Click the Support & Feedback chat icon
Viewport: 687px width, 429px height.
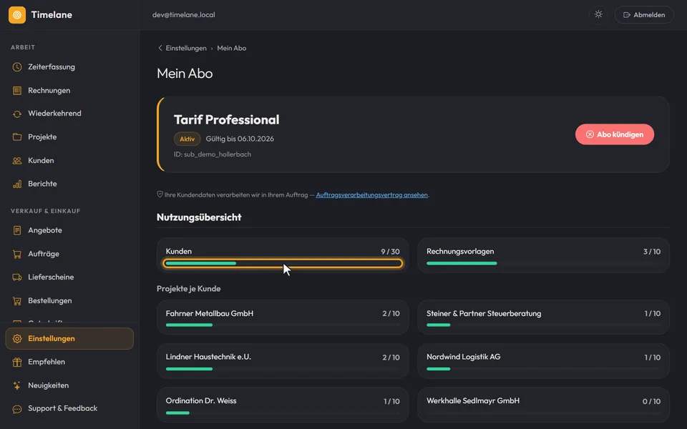point(17,409)
